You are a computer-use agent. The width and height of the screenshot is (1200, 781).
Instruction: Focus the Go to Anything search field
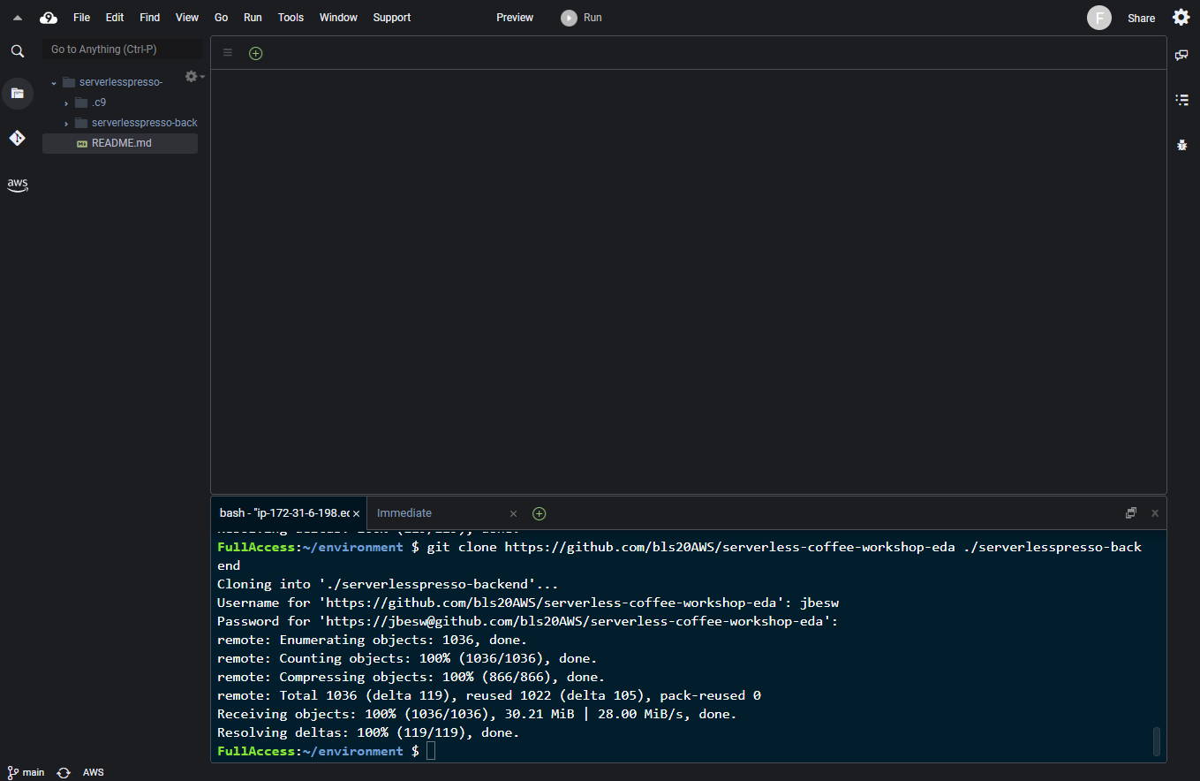pos(122,49)
